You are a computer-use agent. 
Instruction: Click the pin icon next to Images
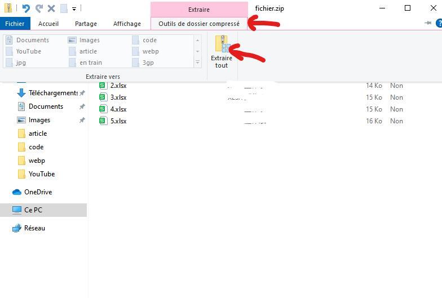[82, 119]
